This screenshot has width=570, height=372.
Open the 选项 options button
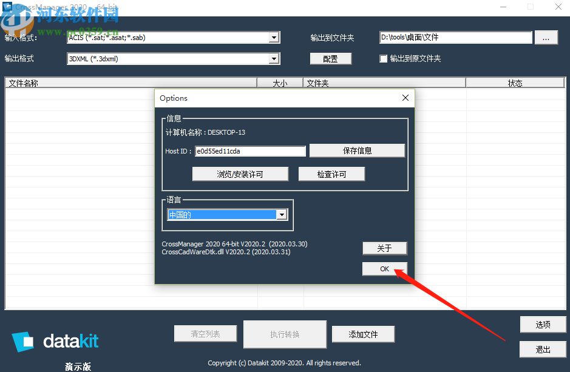543,324
